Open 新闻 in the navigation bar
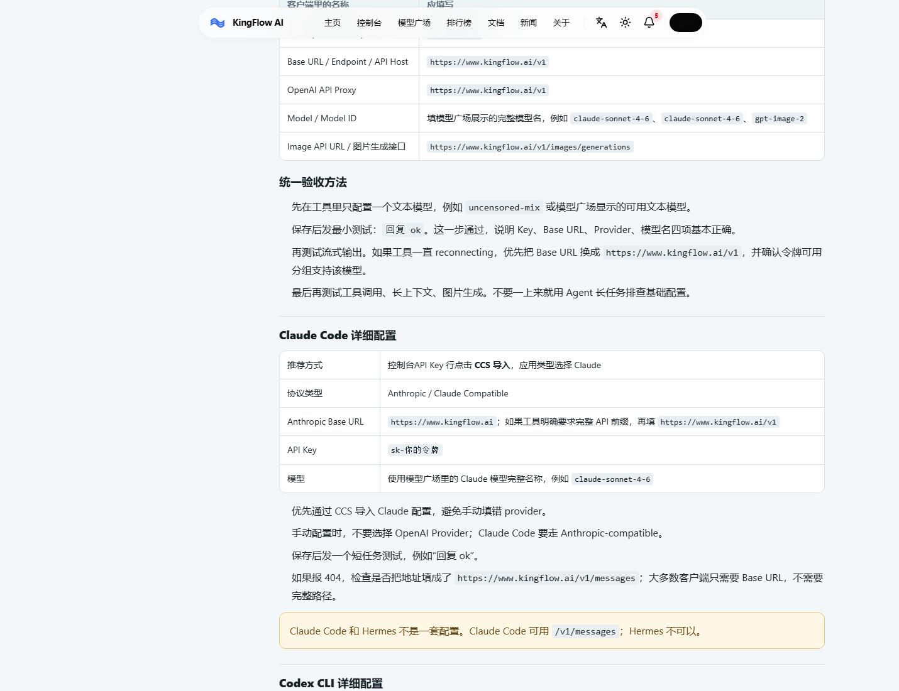This screenshot has height=691, width=899. [x=529, y=23]
